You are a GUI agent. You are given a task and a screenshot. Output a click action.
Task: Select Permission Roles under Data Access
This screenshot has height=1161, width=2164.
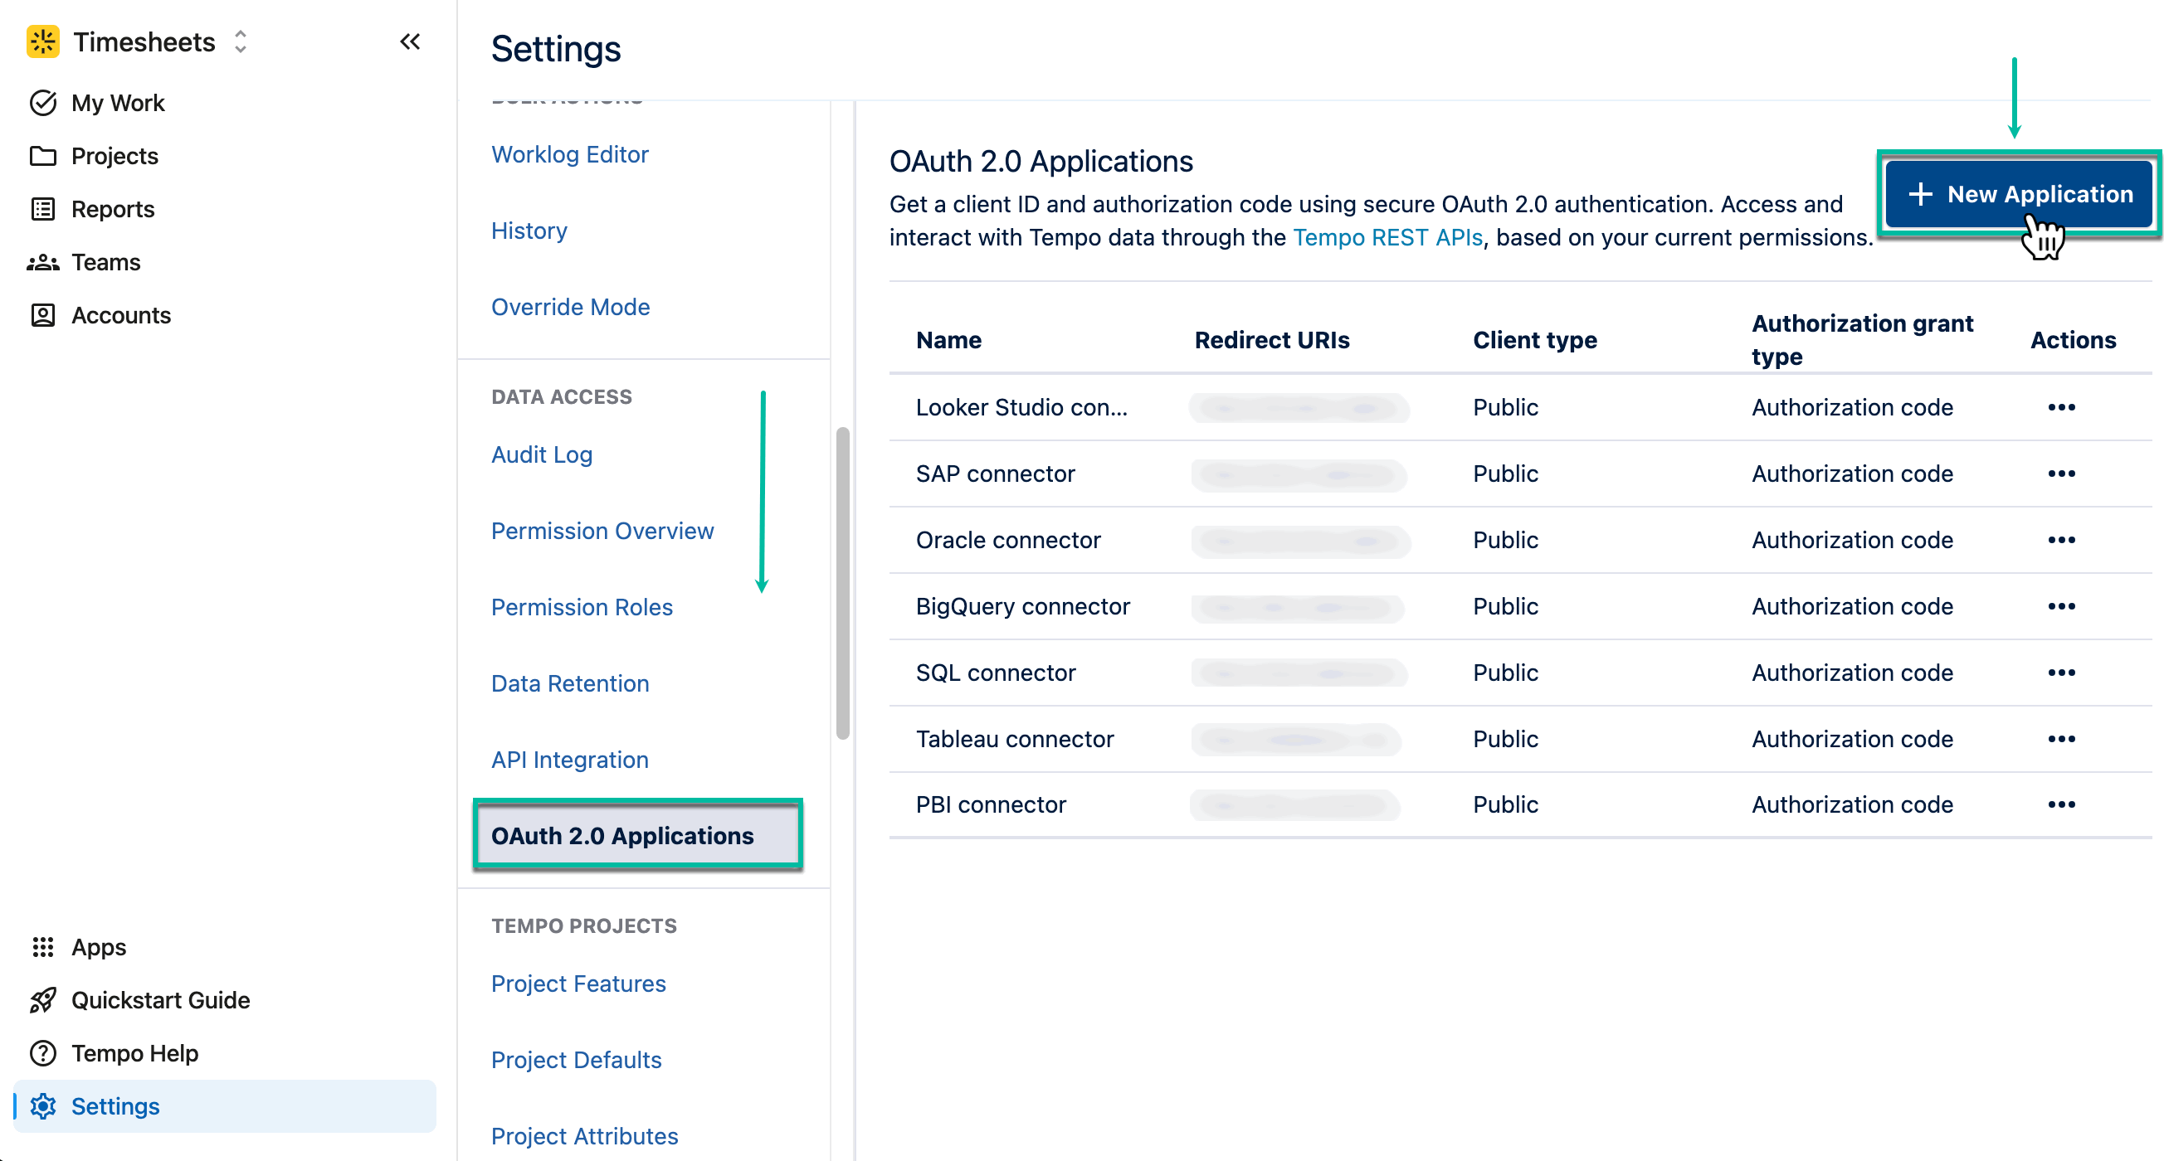click(582, 606)
